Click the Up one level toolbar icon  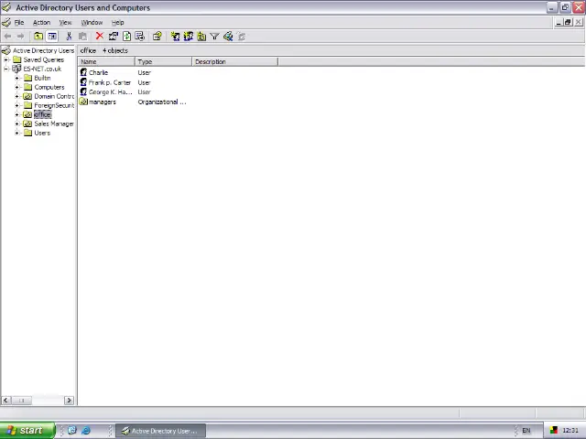click(38, 37)
